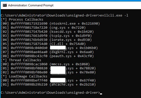Click the Process Callbacks header line

pyautogui.click(x=22, y=20)
